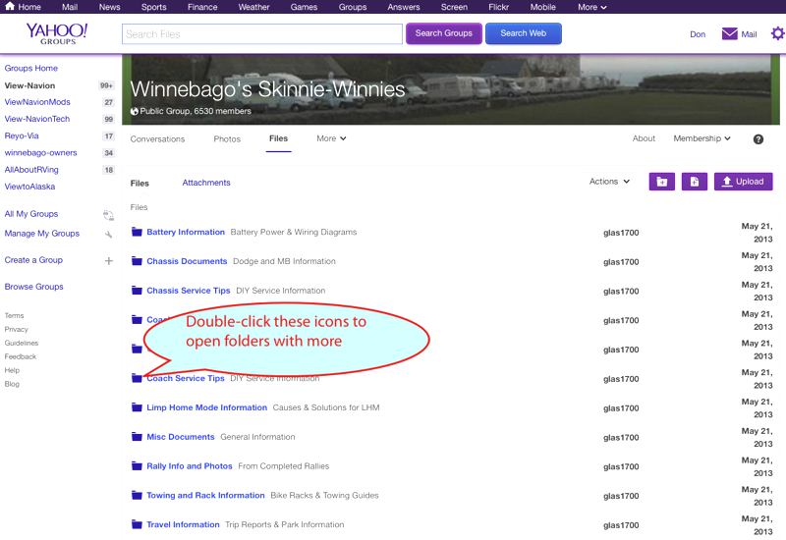Image resolution: width=786 pixels, height=540 pixels.
Task: Click the Search Groups button
Action: (444, 33)
